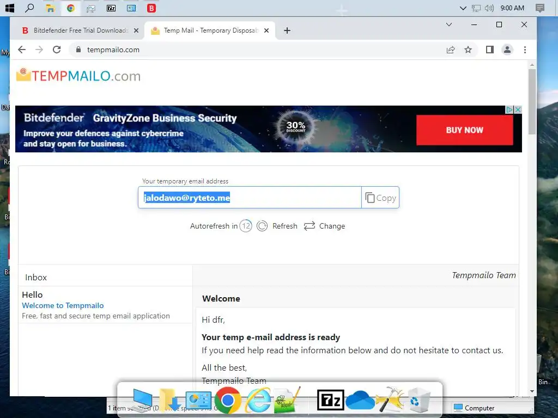Open the Downloads folder in the dock
Screen dimensions: 558x418
click(169, 400)
